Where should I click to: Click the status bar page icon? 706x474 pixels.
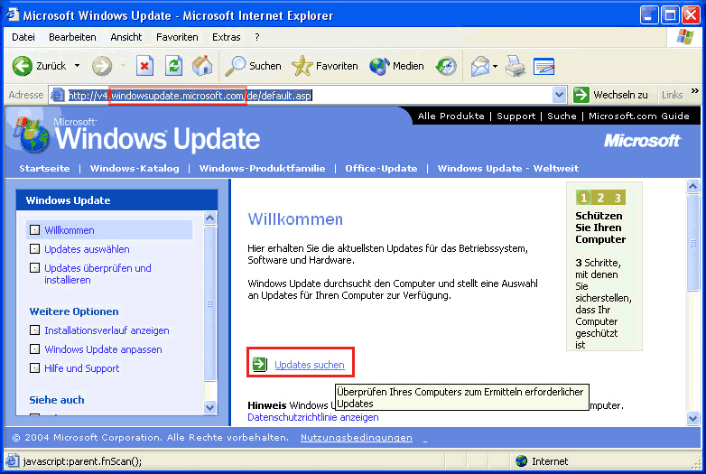pos(13,461)
